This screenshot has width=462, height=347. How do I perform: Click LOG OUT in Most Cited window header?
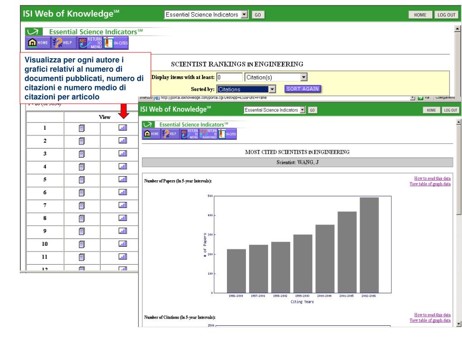pyautogui.click(x=451, y=110)
